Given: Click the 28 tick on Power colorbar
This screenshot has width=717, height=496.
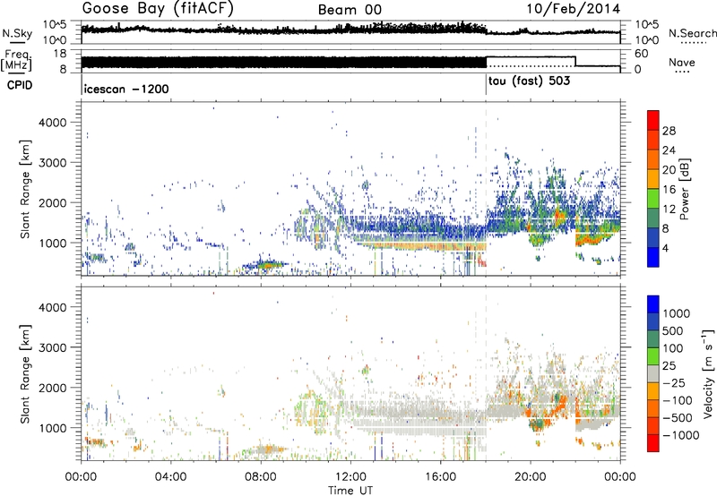Looking at the screenshot, I should coord(669,131).
